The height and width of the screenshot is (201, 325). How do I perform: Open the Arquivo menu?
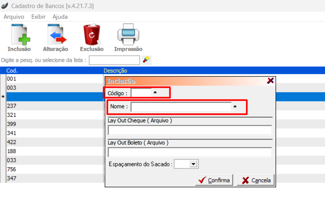14,17
